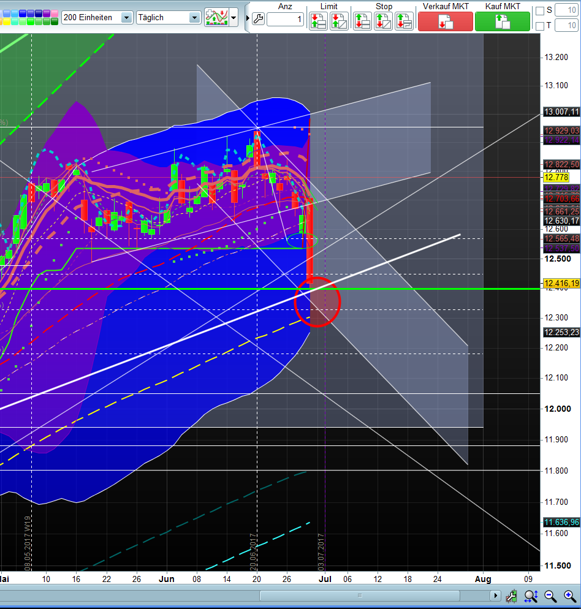Select the small green ellipse drawing
Image resolution: width=581 pixels, height=609 pixels.
[x=302, y=240]
